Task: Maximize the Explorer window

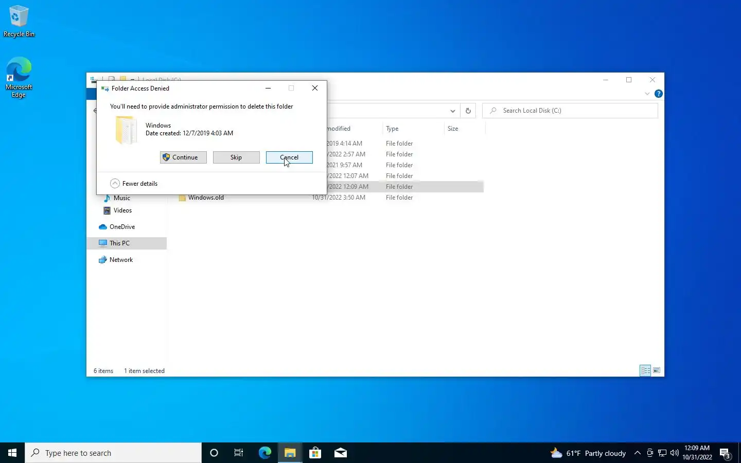Action: point(629,80)
